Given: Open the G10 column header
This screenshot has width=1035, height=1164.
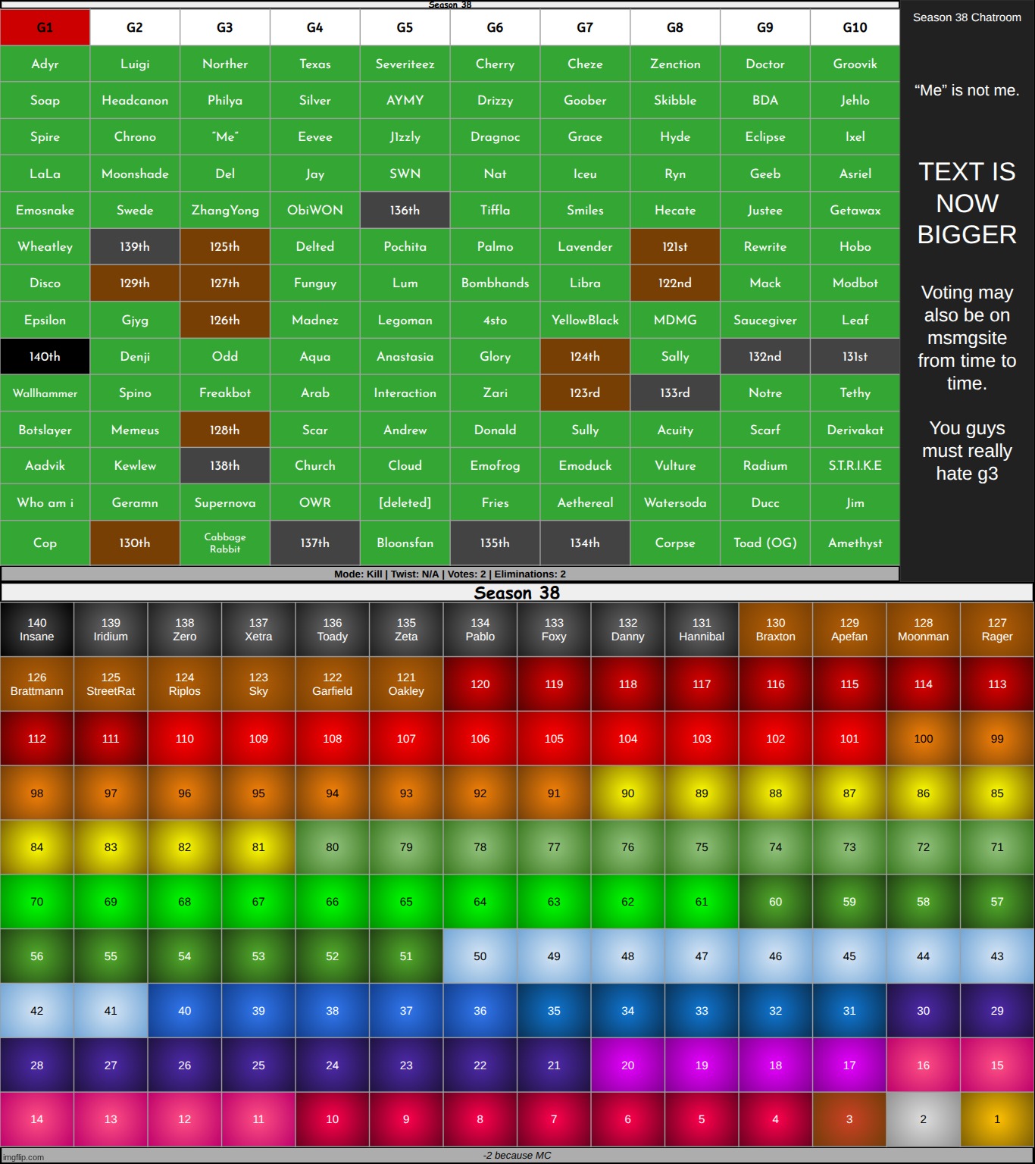Looking at the screenshot, I should click(x=855, y=27).
